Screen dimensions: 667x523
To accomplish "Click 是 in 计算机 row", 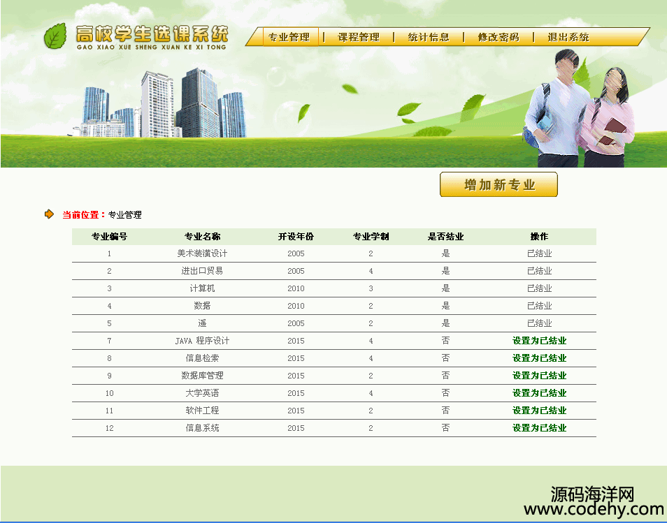I will 445,288.
